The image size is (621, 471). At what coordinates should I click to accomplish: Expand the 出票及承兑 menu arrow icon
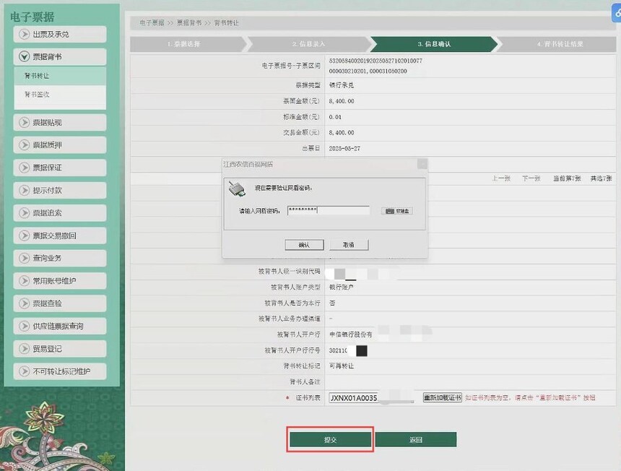pos(24,34)
